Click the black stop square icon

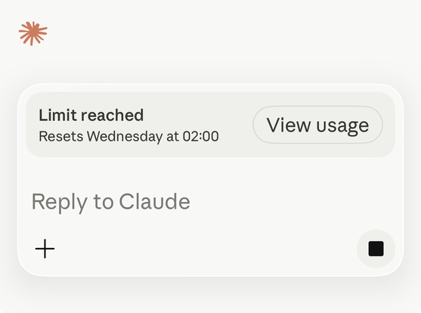click(x=376, y=249)
